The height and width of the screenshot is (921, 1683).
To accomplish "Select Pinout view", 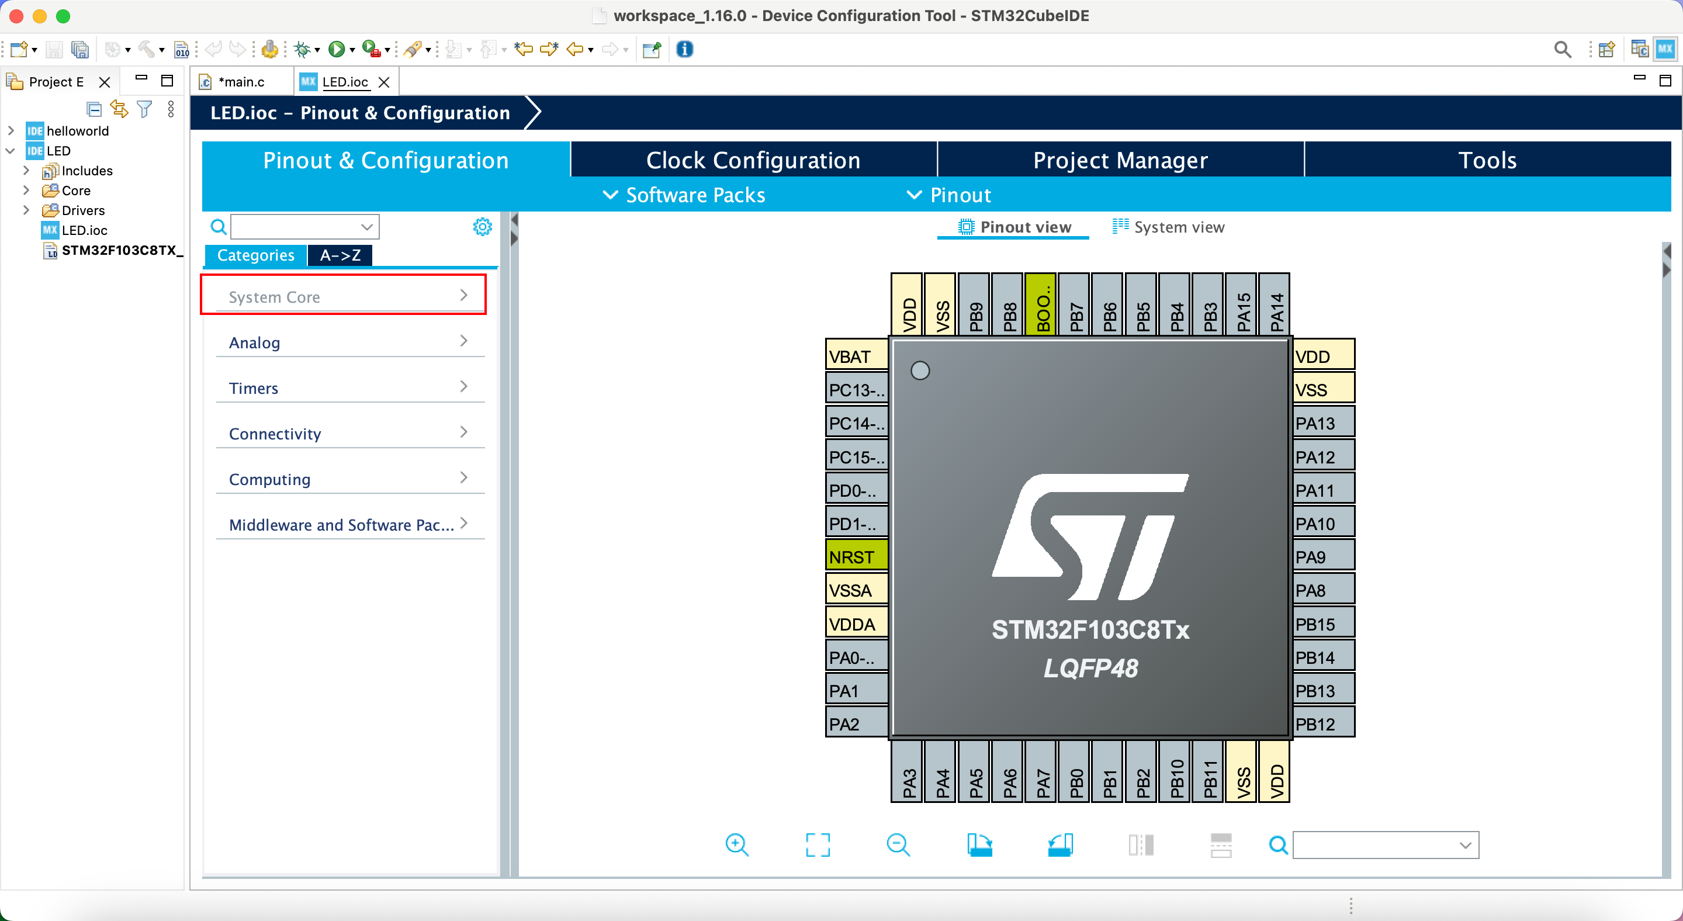I will pos(1014,227).
